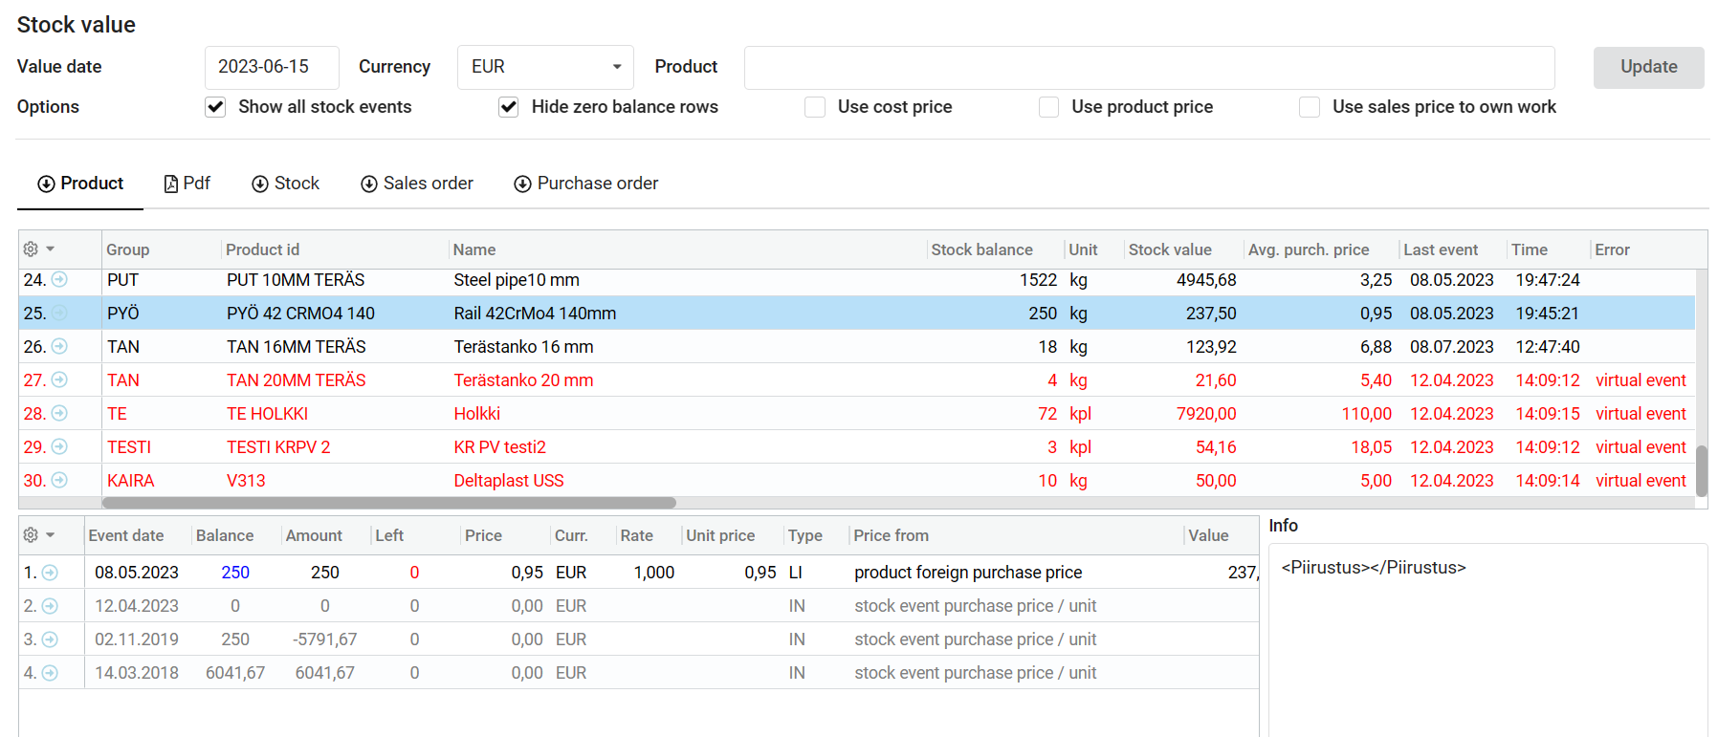Enable Use cost price option
This screenshot has width=1718, height=737.
click(815, 107)
